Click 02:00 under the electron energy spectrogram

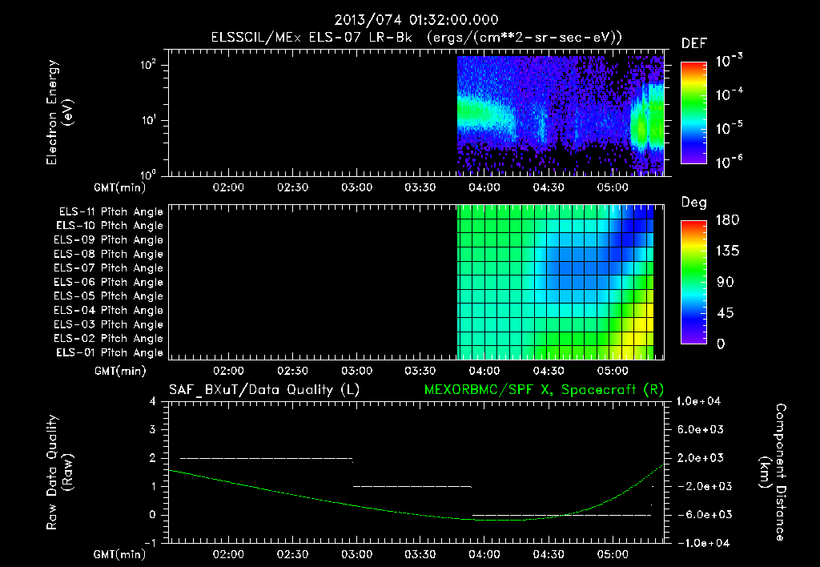228,187
